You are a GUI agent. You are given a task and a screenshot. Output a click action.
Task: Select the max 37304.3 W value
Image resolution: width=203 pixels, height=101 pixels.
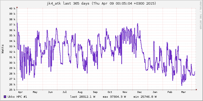tap(114, 97)
